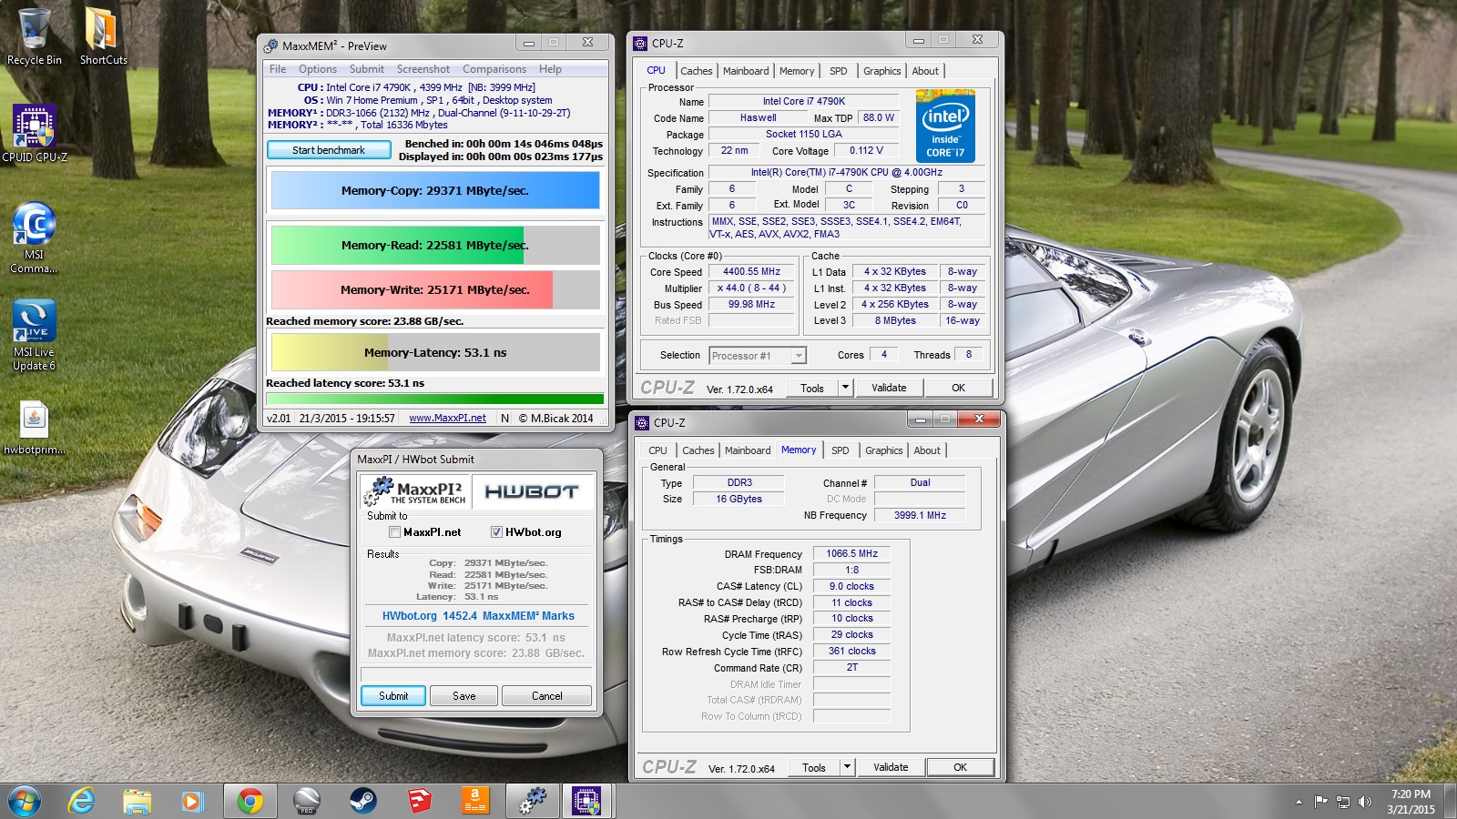
Task: Open the Submit menu in MaxxMEM²
Action: (x=367, y=69)
